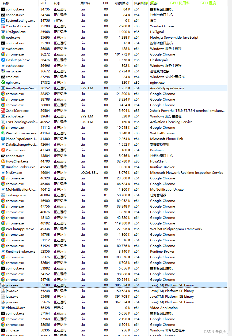Click the Java icon for PID 55188
Image resolution: width=232 pixels, height=336 pixels.
(x=3, y=285)
